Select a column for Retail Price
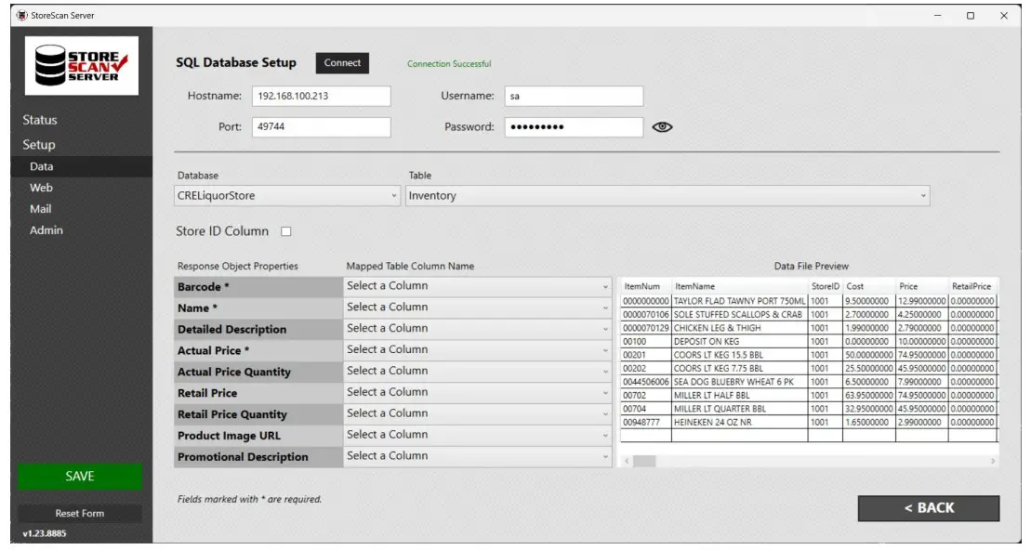Image resolution: width=1031 pixels, height=550 pixels. click(x=477, y=392)
